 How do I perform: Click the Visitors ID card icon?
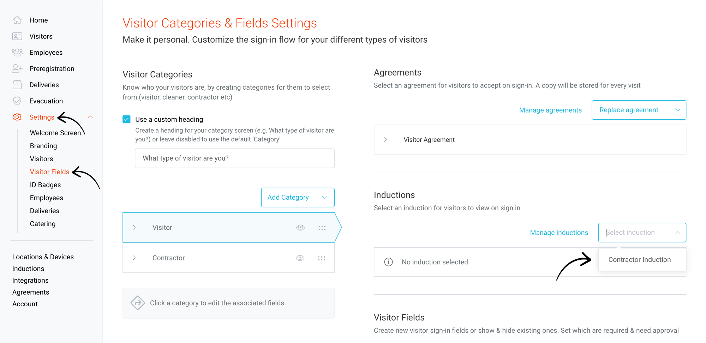click(17, 36)
